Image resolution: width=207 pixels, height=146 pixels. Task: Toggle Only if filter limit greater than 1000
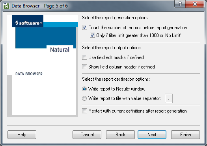click(x=92, y=35)
